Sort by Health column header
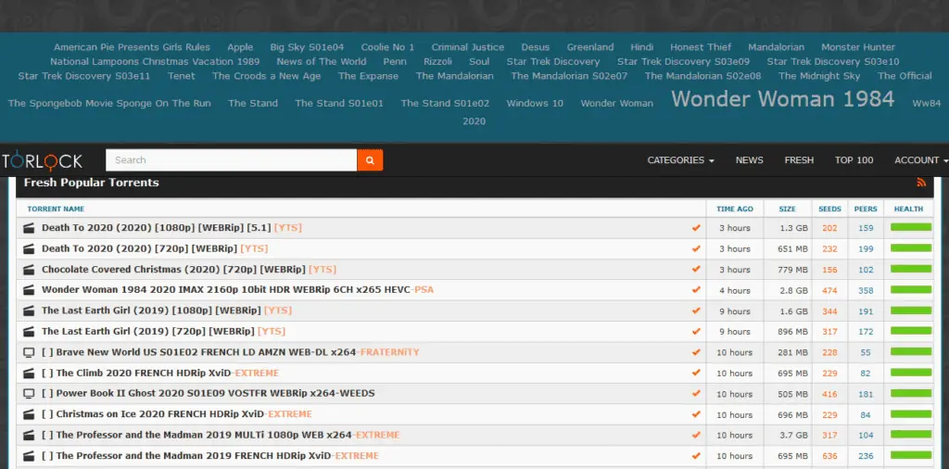The height and width of the screenshot is (469, 949). (909, 209)
